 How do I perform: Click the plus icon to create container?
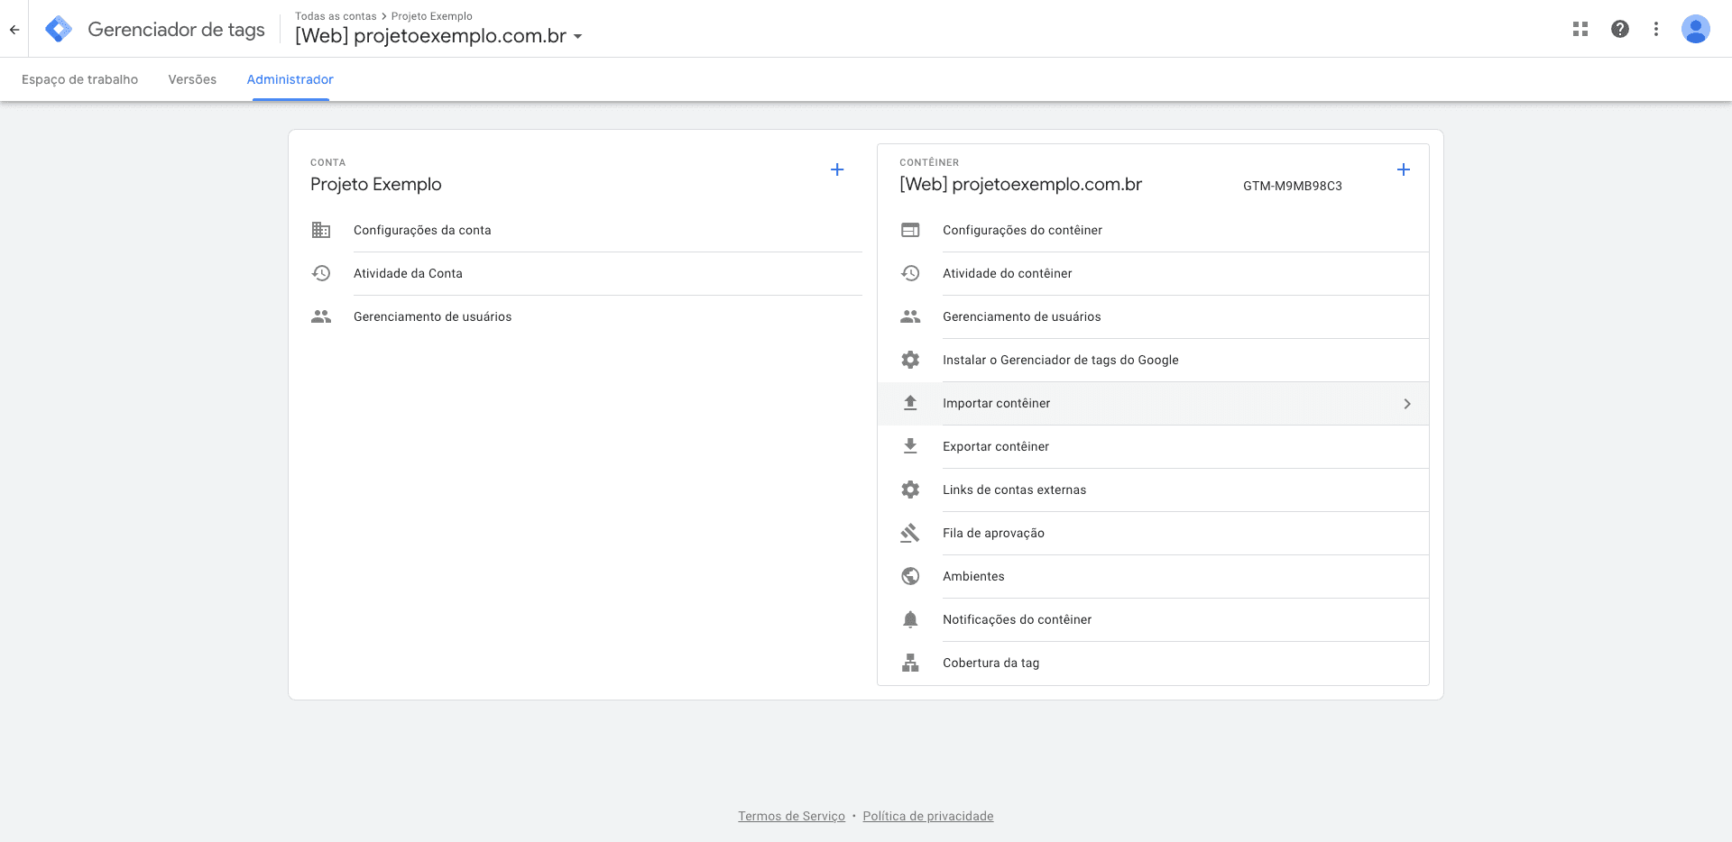pyautogui.click(x=1404, y=169)
